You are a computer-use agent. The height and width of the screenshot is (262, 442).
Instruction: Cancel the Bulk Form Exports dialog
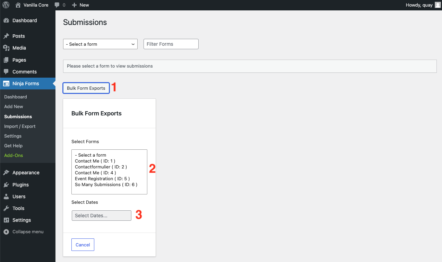pos(83,244)
